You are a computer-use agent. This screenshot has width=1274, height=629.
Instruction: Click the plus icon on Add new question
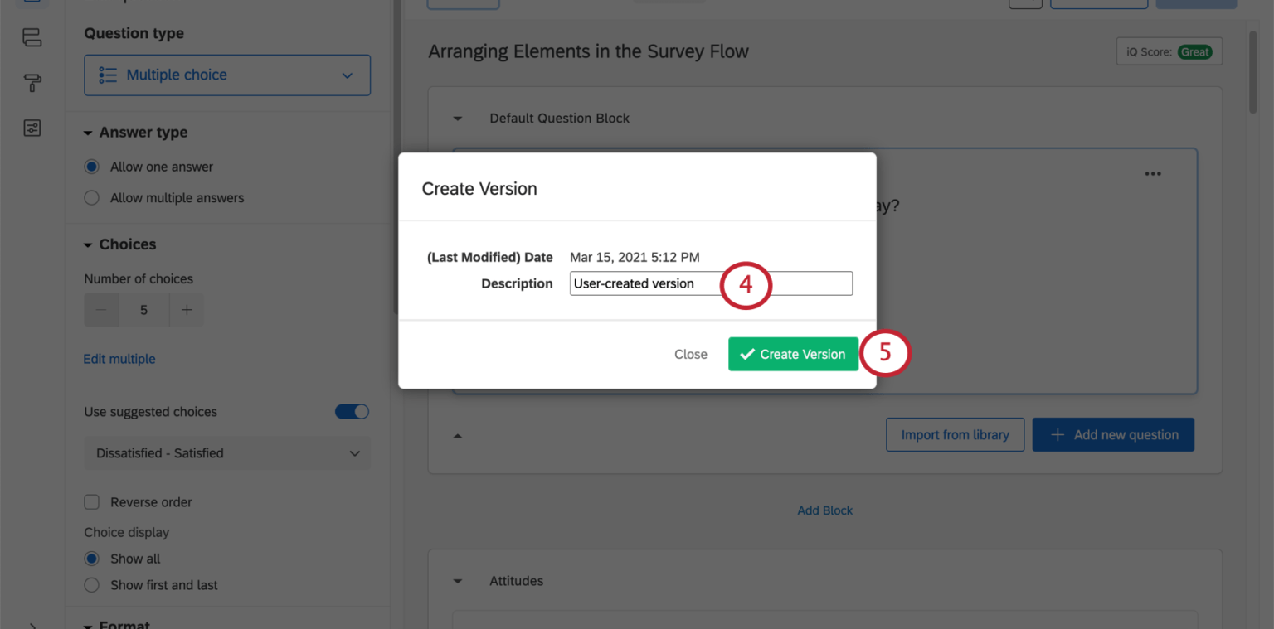(1057, 434)
